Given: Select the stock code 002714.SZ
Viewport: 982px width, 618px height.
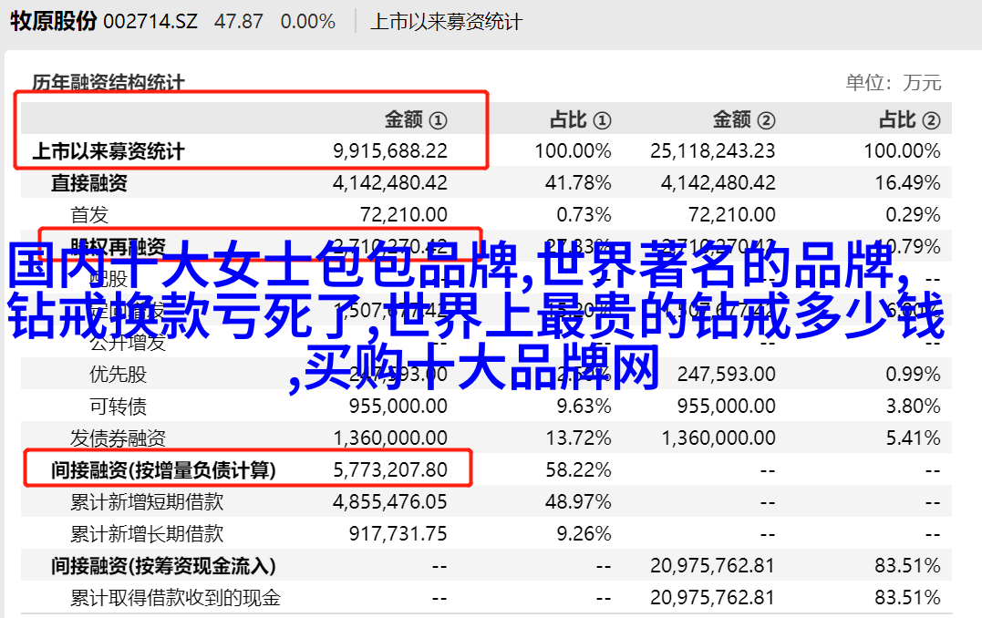Looking at the screenshot, I should (x=150, y=22).
